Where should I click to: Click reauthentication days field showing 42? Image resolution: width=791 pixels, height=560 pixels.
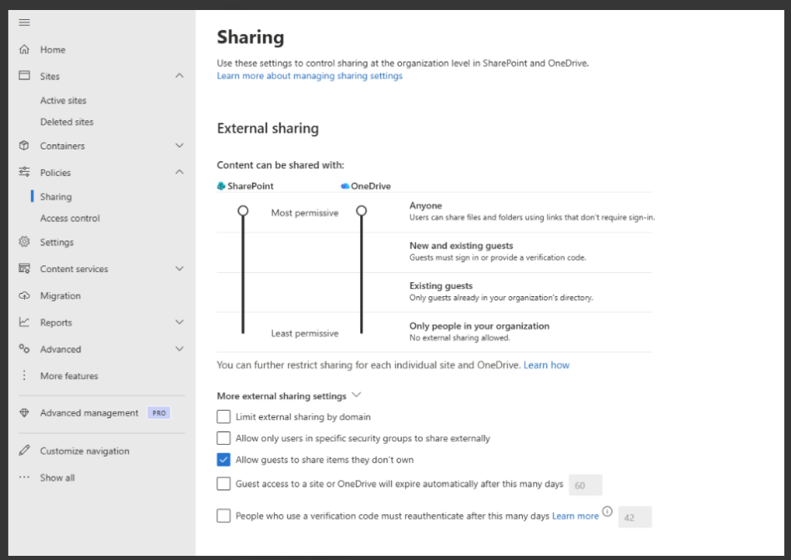pyautogui.click(x=635, y=517)
